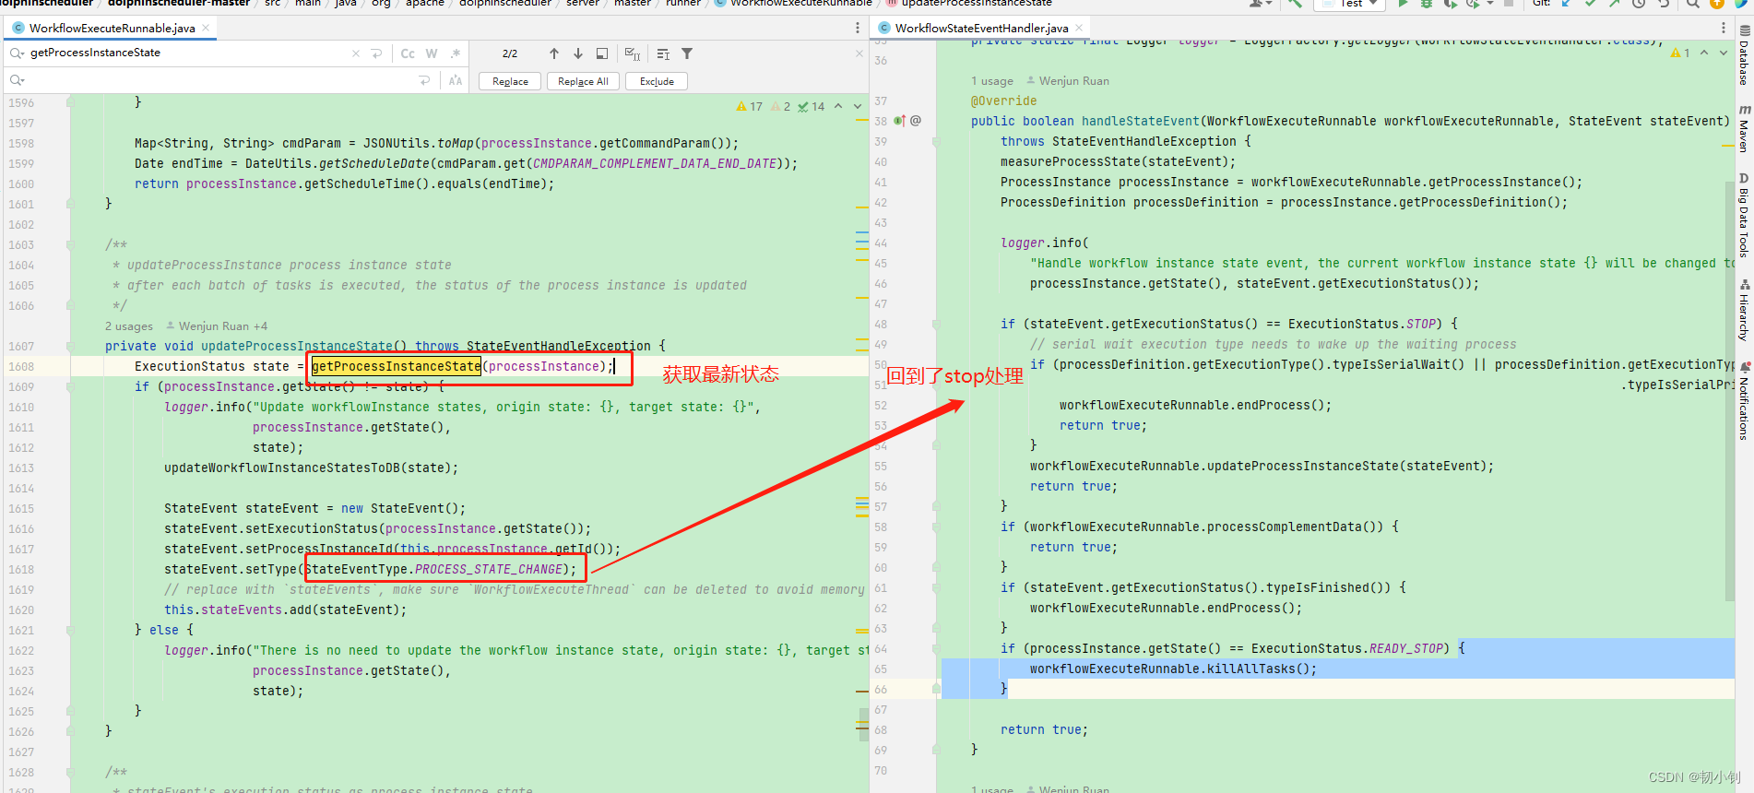Click '1 usage' hint in right editor
The image size is (1754, 793).
pos(992,81)
